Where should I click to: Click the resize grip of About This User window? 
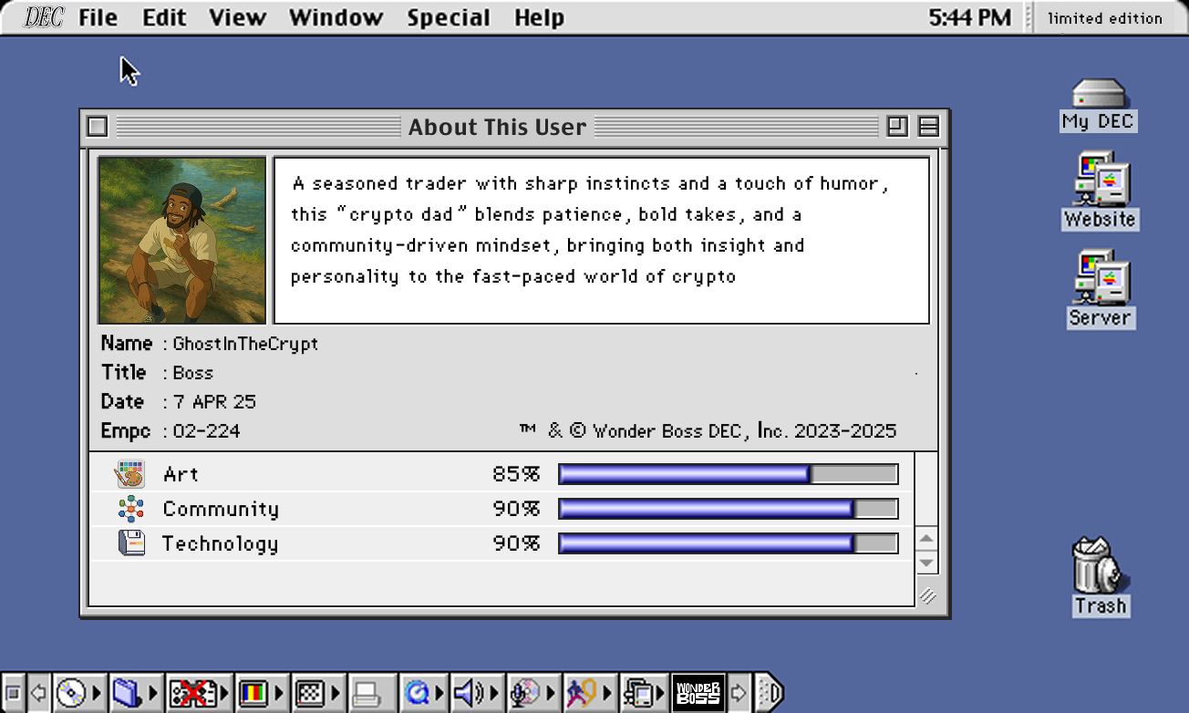[927, 595]
